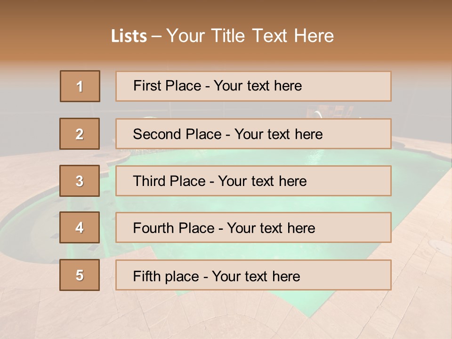Click the bold word "Lists" in title
This screenshot has width=452, height=339.
pyautogui.click(x=129, y=36)
